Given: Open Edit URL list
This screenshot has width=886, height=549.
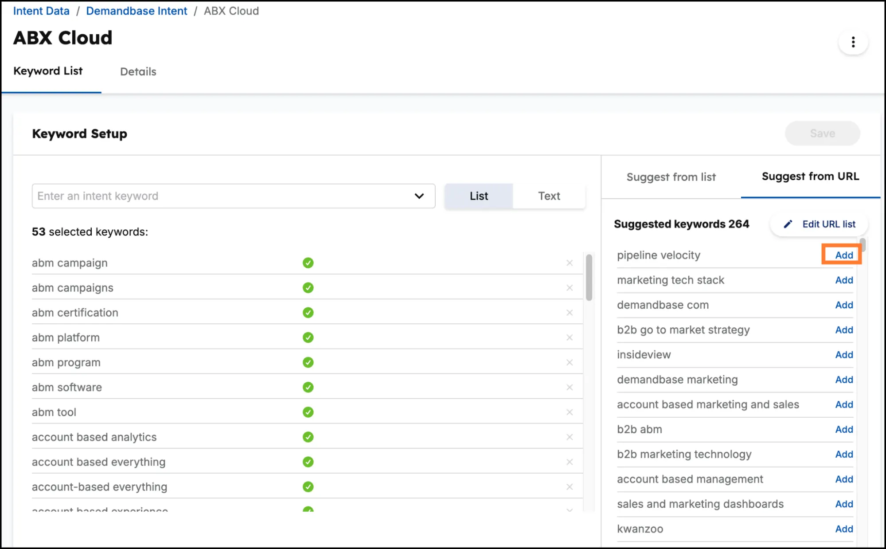Looking at the screenshot, I should [819, 224].
